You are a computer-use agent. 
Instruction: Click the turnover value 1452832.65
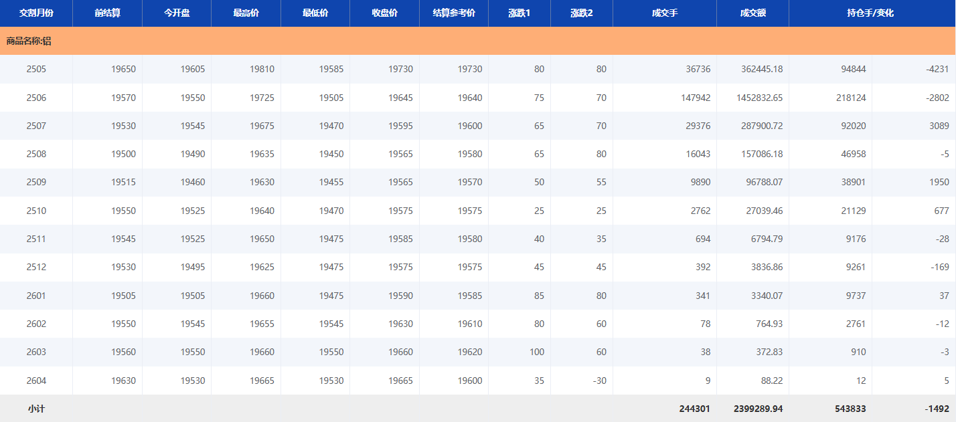pos(752,98)
